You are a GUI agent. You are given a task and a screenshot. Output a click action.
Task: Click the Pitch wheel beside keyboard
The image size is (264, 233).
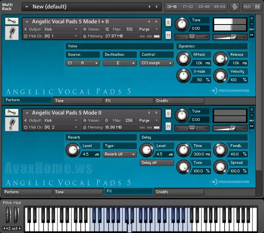pos(8,215)
